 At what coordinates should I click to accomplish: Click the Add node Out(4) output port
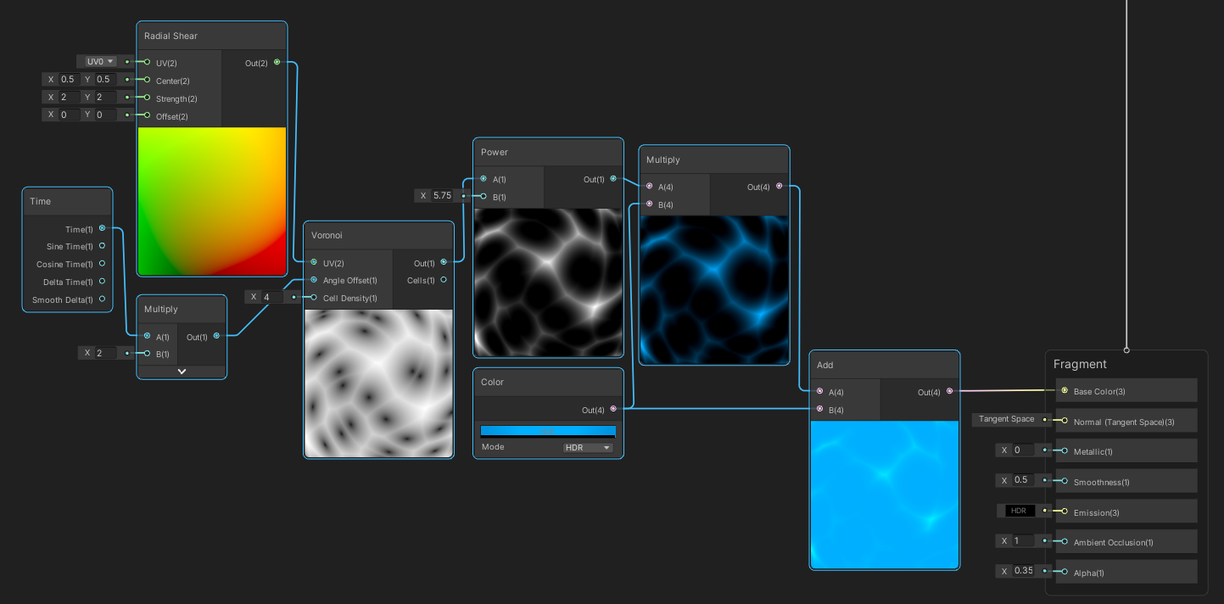pyautogui.click(x=949, y=391)
